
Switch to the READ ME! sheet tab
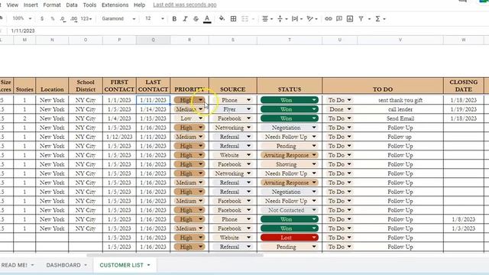pyautogui.click(x=14, y=265)
